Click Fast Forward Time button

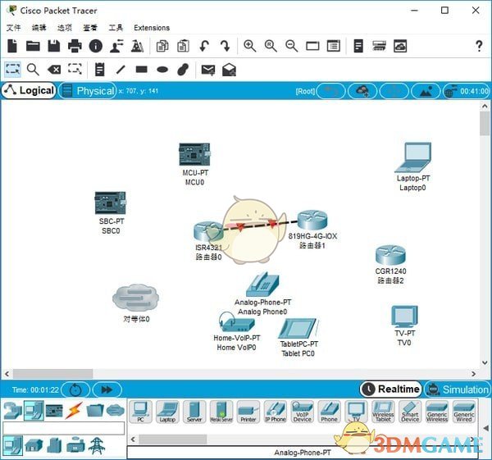pos(107,389)
